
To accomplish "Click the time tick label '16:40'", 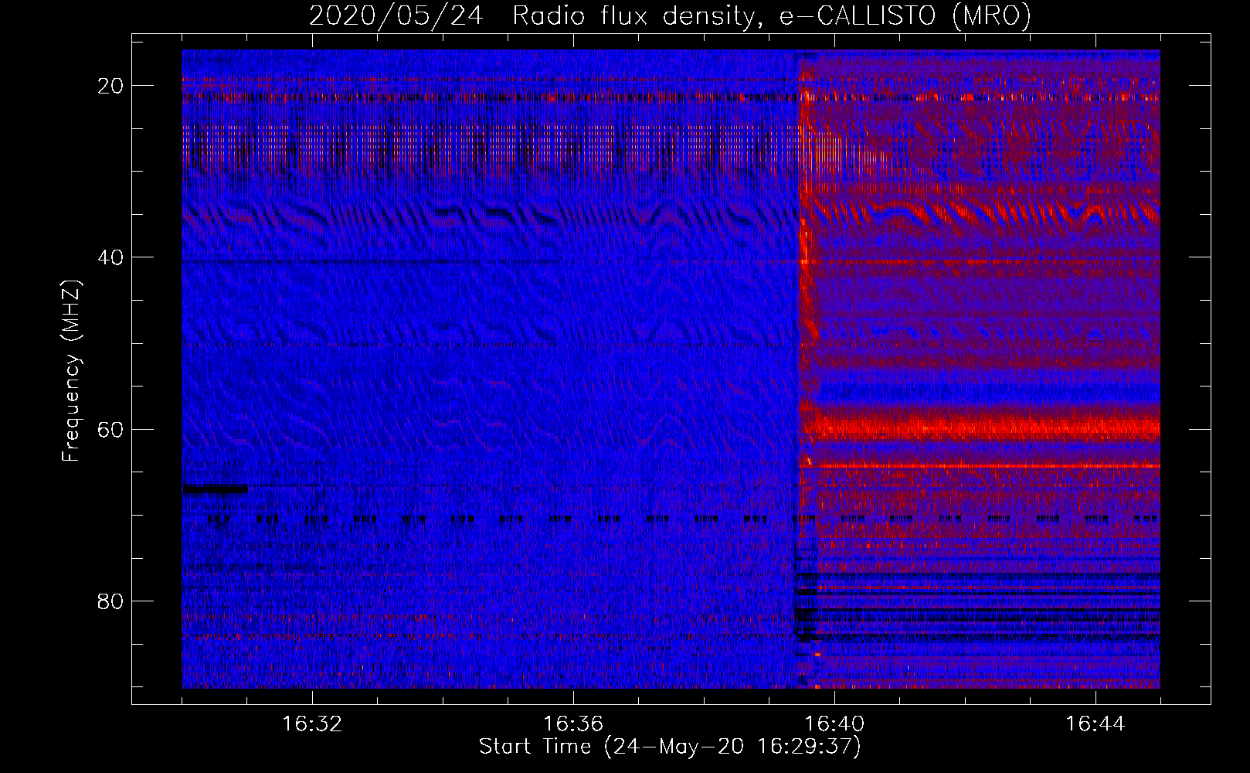I will (x=834, y=724).
